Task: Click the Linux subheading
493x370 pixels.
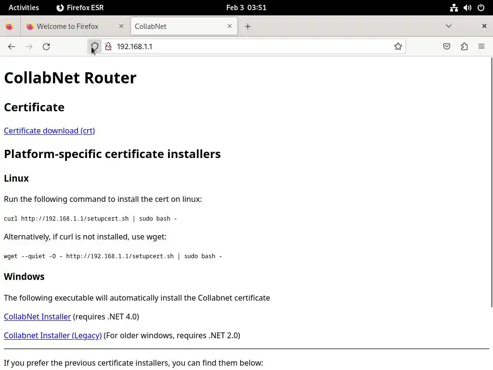Action: tap(16, 178)
